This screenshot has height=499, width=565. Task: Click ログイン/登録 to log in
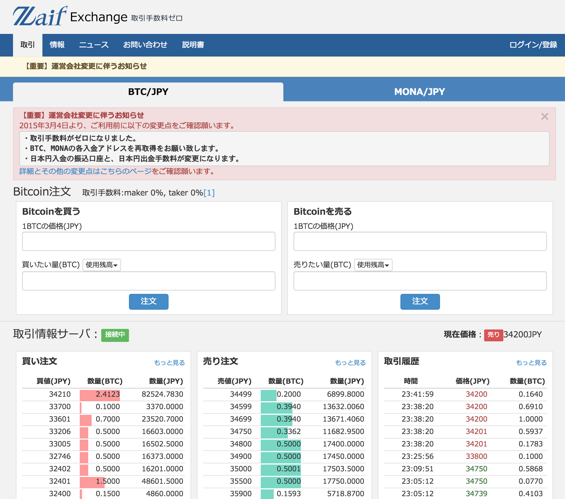533,45
